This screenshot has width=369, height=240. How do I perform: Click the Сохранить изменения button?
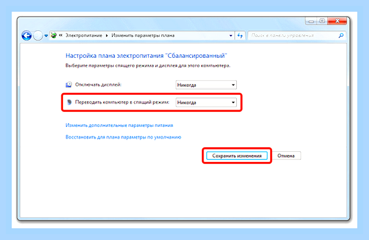click(237, 155)
